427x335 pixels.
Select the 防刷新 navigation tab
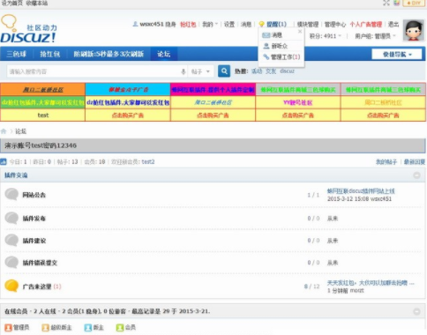tap(109, 54)
